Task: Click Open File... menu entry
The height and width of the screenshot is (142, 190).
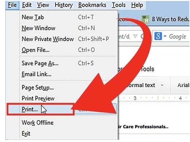Action: coord(68,50)
